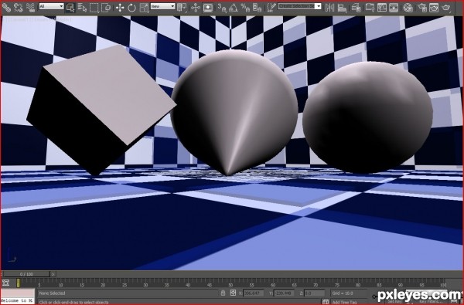Activate the Select and Rotate tool
The width and height of the screenshot is (464, 305).
click(x=131, y=8)
